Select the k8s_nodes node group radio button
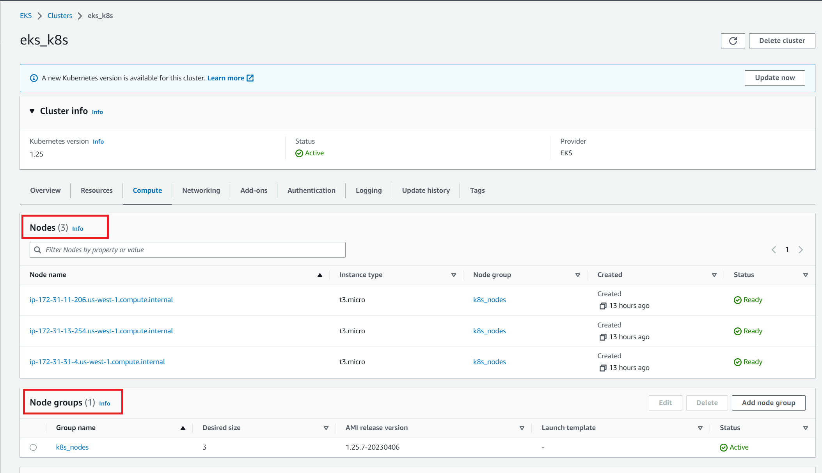The image size is (822, 473). point(33,447)
